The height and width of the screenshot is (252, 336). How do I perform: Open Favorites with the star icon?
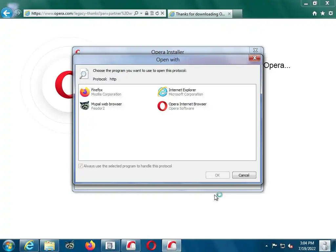323,13
